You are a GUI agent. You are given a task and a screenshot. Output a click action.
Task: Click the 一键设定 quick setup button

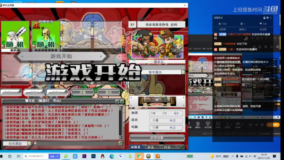tap(157, 62)
